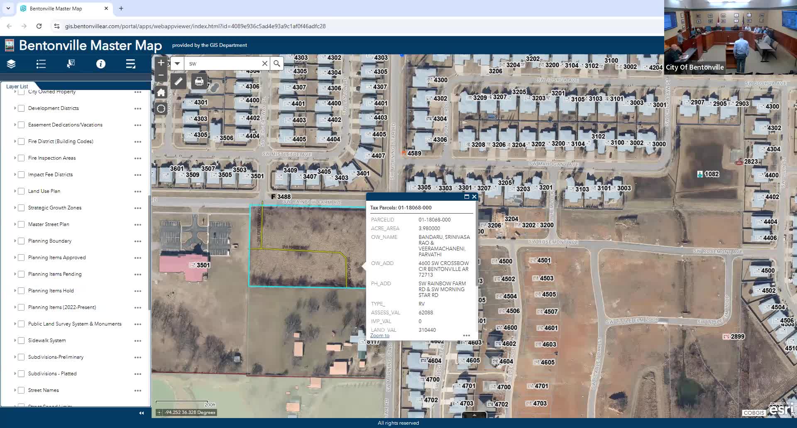Viewport: 797px width, 428px height.
Task: Click the map scale bar
Action: pyautogui.click(x=186, y=403)
